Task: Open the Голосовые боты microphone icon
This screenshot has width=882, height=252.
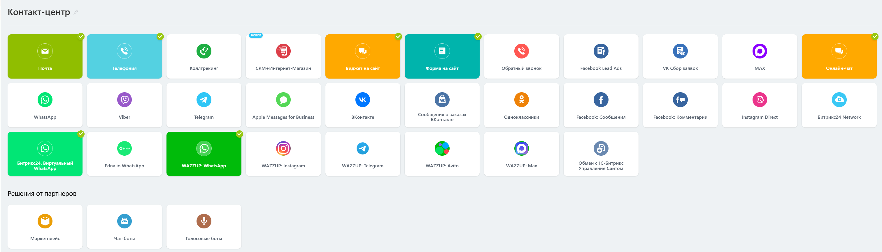Action: [204, 221]
